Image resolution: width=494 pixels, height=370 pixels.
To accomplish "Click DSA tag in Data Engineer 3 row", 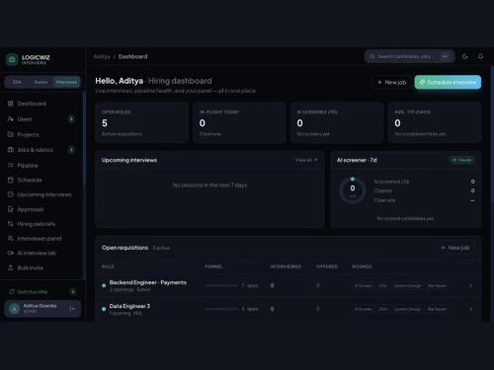I will (x=382, y=309).
